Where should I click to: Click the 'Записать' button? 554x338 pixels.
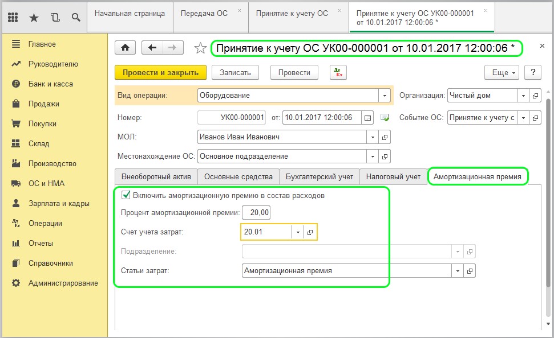tap(235, 72)
